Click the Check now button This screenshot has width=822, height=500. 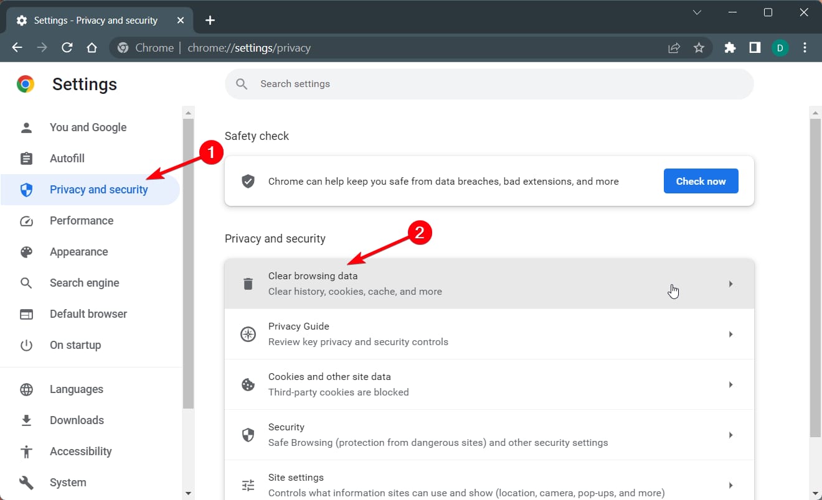tap(701, 181)
